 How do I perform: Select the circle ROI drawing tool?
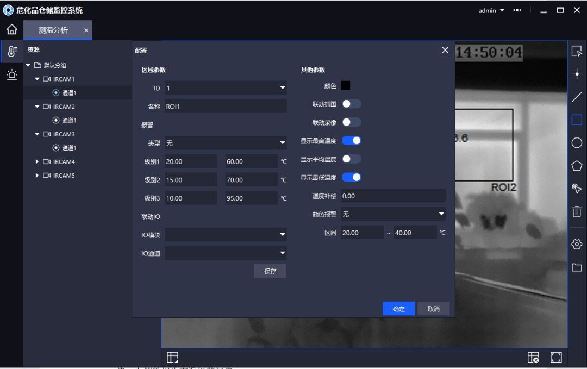click(577, 142)
